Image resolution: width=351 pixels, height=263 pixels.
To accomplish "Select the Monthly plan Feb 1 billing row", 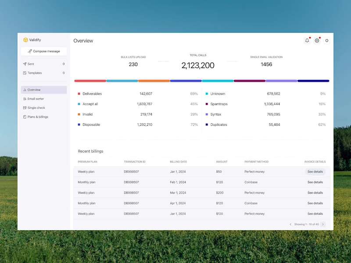I will click(175, 182).
